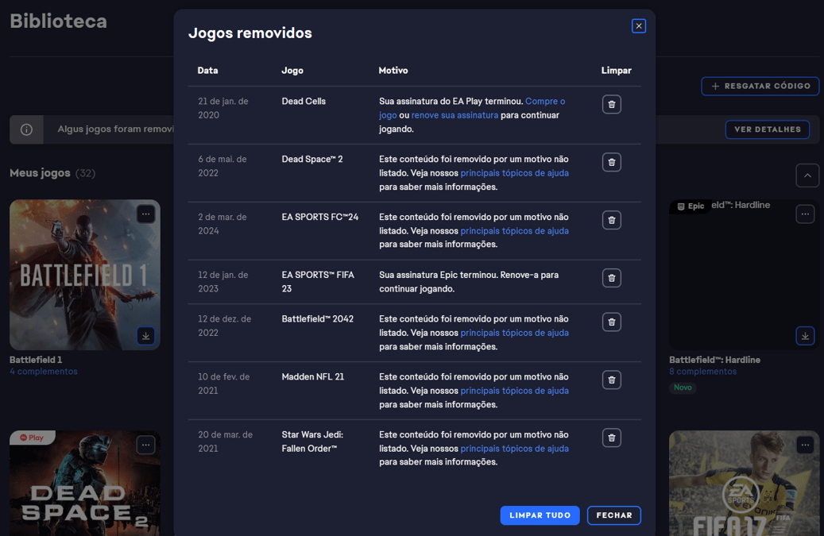
Task: Click the 'Jogos removidos' dialog title
Action: 250,33
